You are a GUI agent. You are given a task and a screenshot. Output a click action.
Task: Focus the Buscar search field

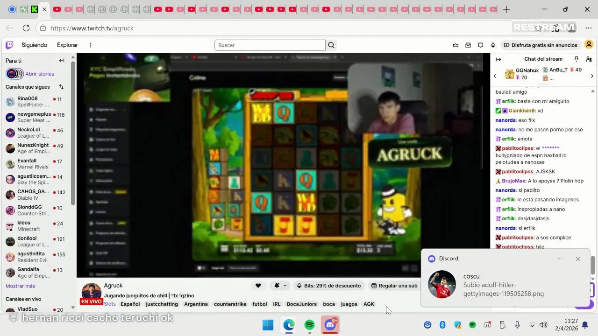coord(270,45)
